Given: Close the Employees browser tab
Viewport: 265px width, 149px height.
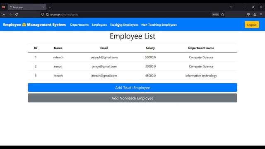Looking at the screenshot, I should pyautogui.click(x=43, y=7).
